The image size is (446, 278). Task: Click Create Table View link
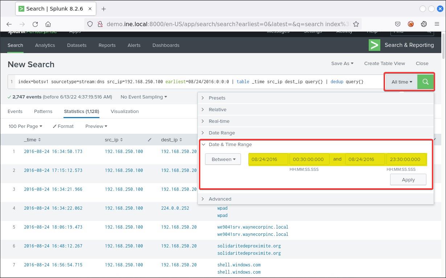(x=384, y=63)
